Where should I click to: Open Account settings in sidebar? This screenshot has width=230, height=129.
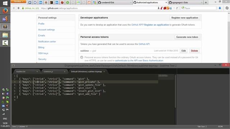pyautogui.click(x=46, y=30)
